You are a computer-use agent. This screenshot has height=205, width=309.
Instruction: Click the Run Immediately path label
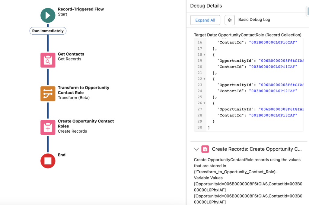(x=48, y=31)
